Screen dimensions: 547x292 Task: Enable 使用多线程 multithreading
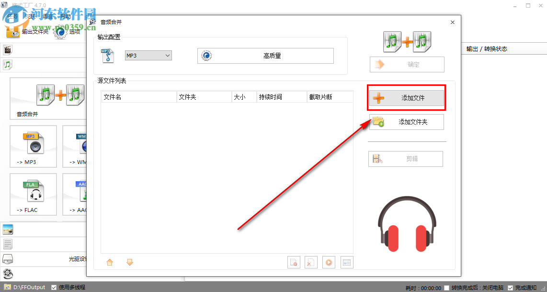point(53,287)
